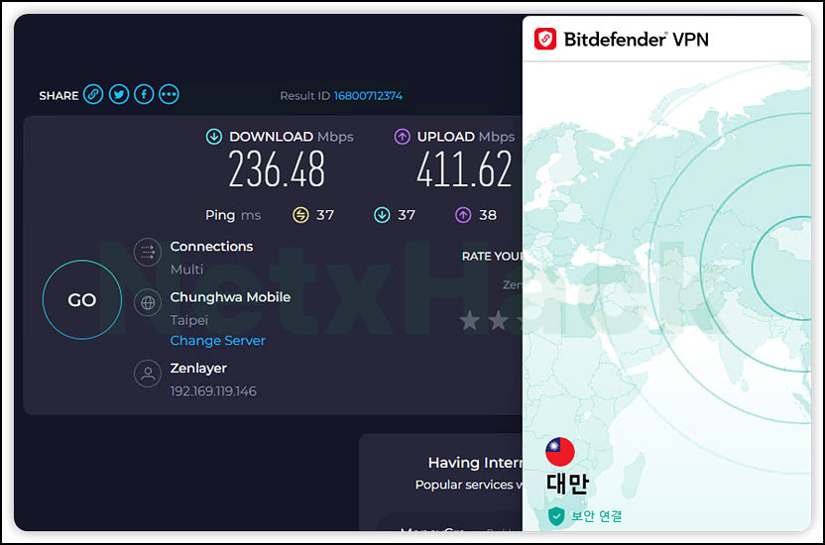Rate the provider with second star
Image resolution: width=825 pixels, height=545 pixels.
click(x=498, y=320)
